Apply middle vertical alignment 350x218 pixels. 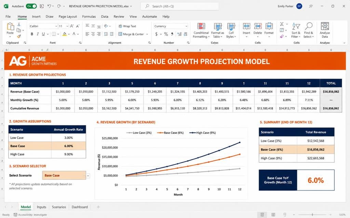click(x=93, y=26)
